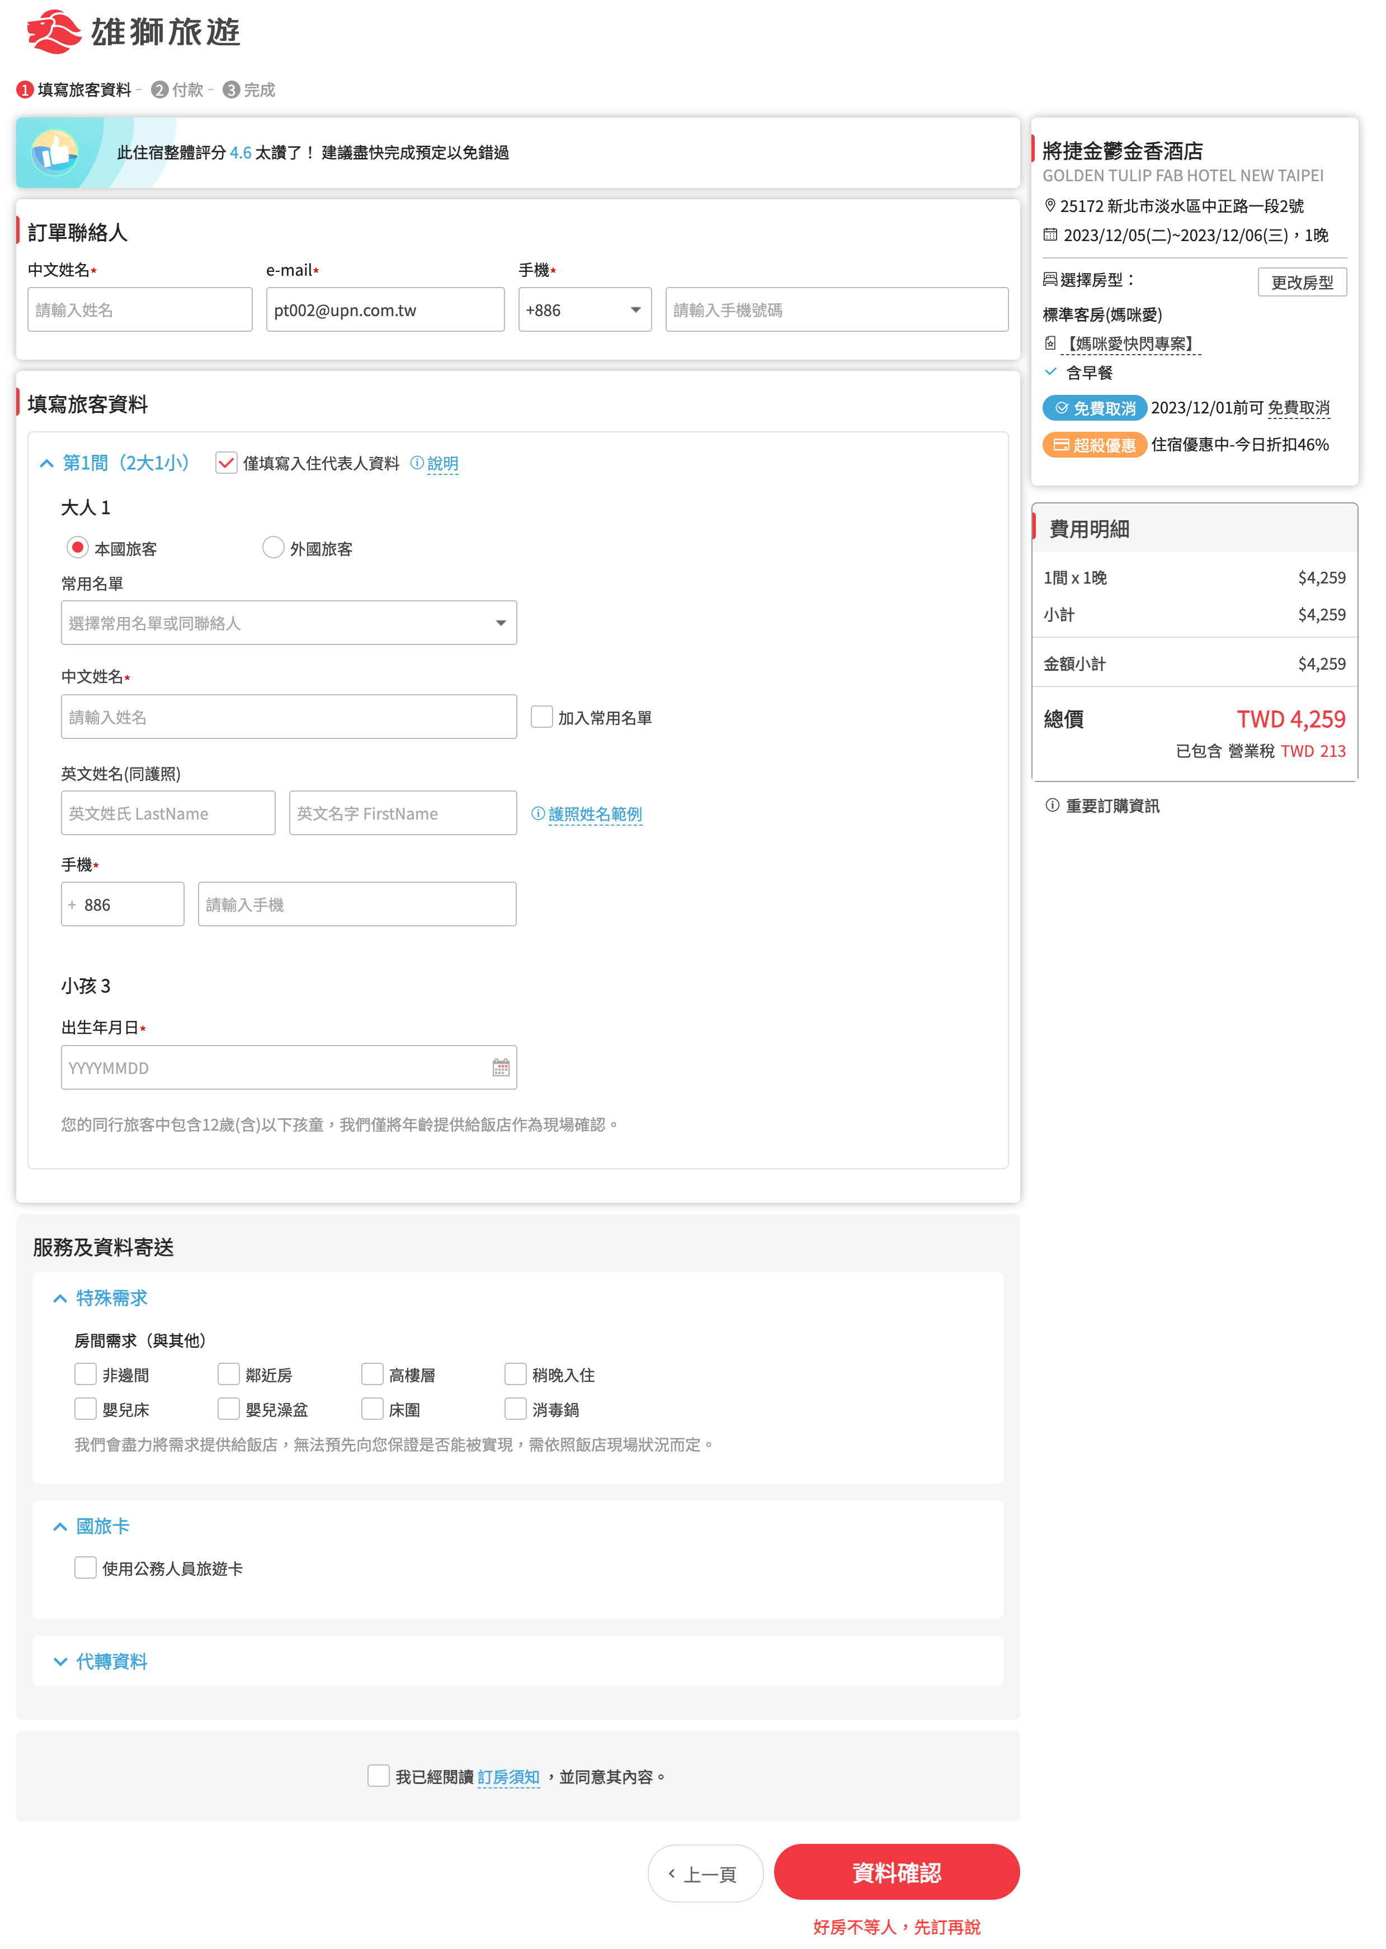Click the 超殺優惠 badge icon

tap(1061, 445)
